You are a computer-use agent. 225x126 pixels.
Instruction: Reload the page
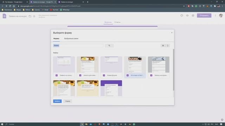10,6
